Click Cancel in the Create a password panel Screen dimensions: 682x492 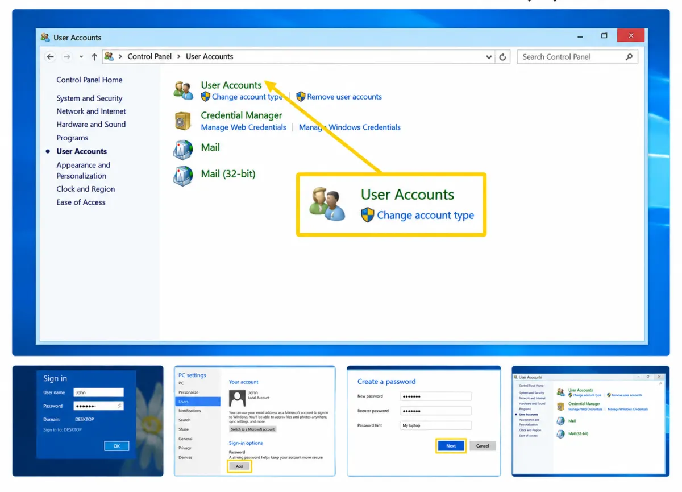point(483,446)
